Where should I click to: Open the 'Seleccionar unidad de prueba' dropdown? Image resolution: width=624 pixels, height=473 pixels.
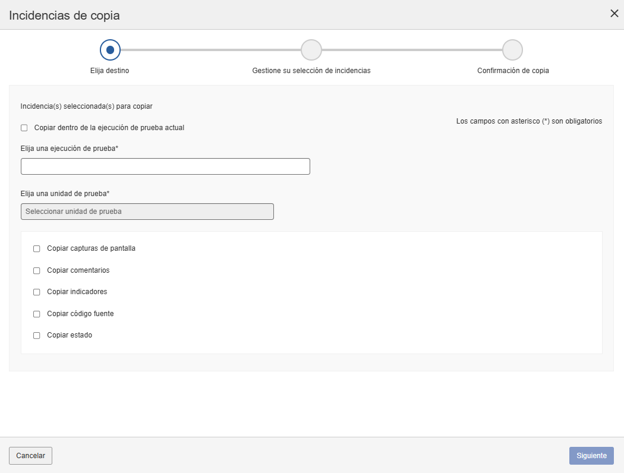click(147, 212)
